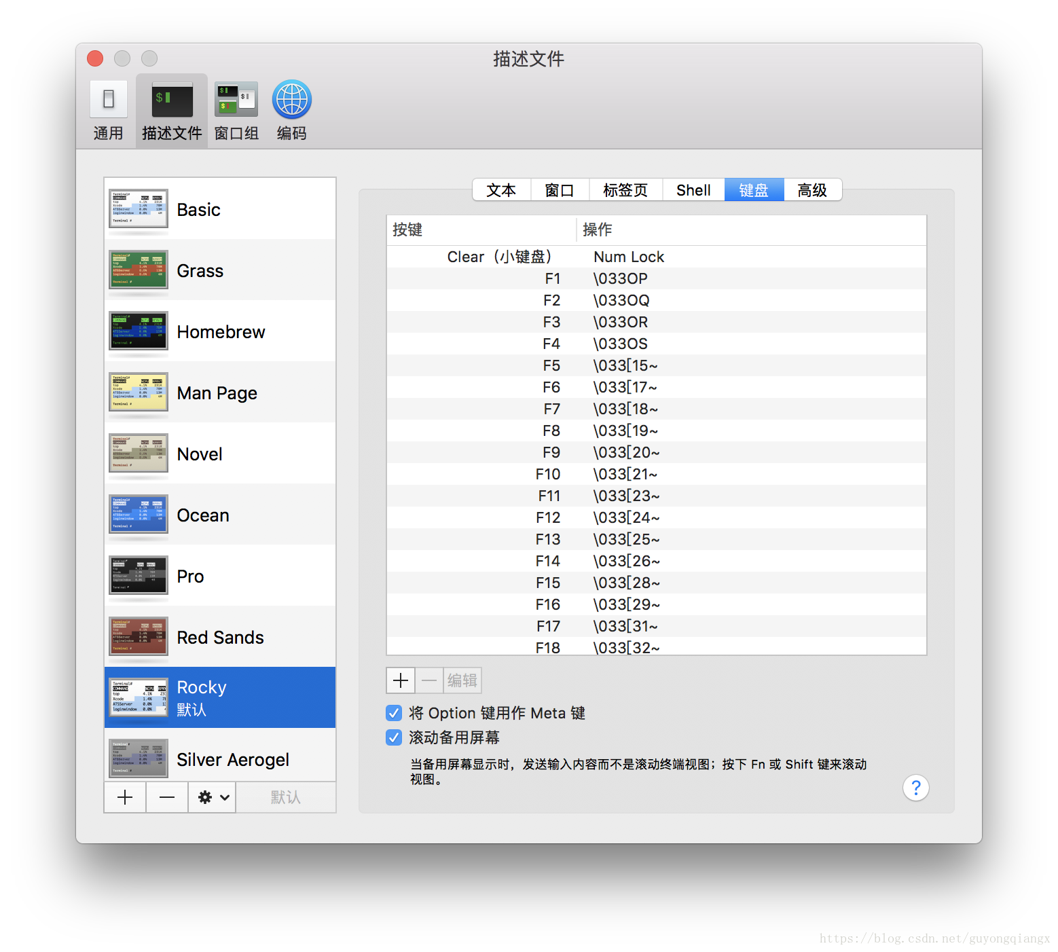Click the 操作 column header
The width and height of the screenshot is (1058, 952).
point(752,230)
